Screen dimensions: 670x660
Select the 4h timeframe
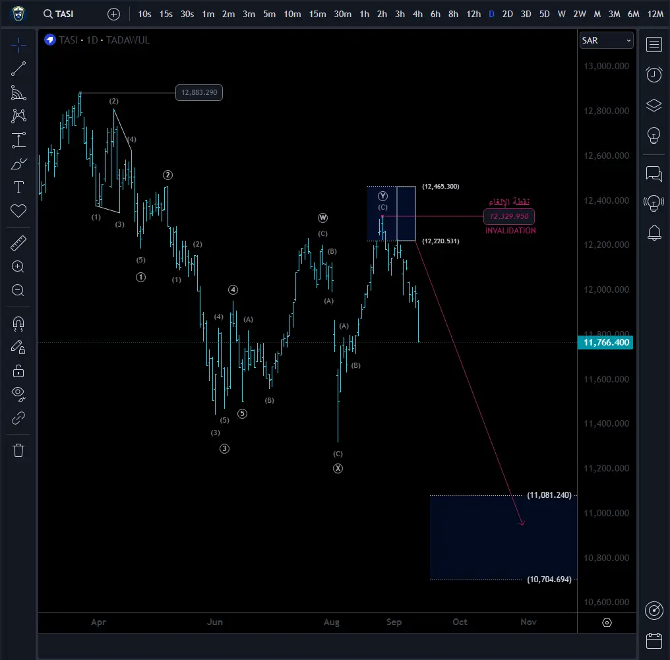417,14
